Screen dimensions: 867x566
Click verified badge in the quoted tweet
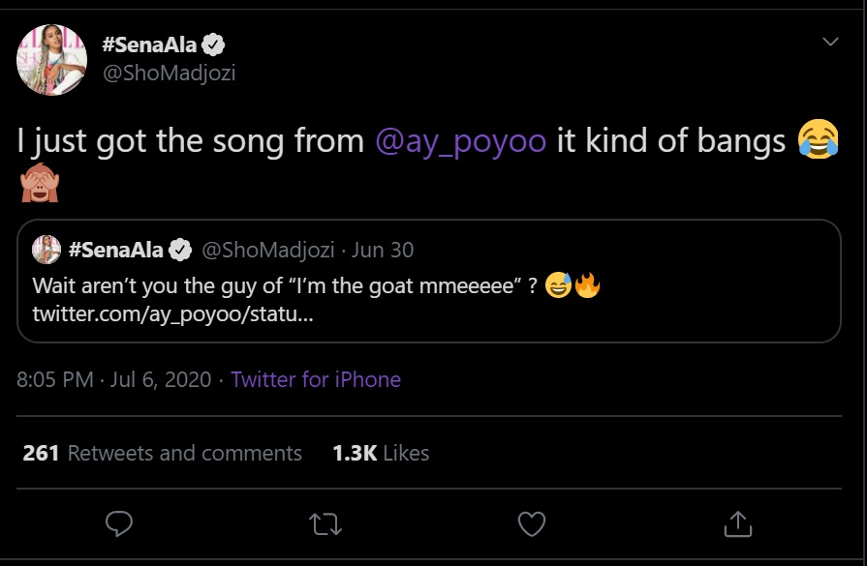180,251
